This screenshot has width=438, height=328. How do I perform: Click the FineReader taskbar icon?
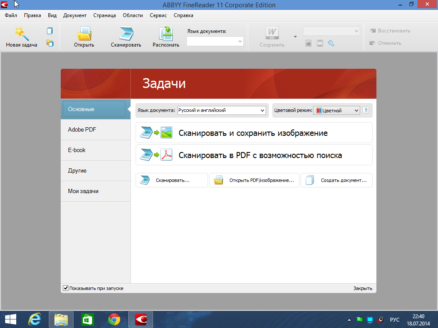(x=141, y=319)
